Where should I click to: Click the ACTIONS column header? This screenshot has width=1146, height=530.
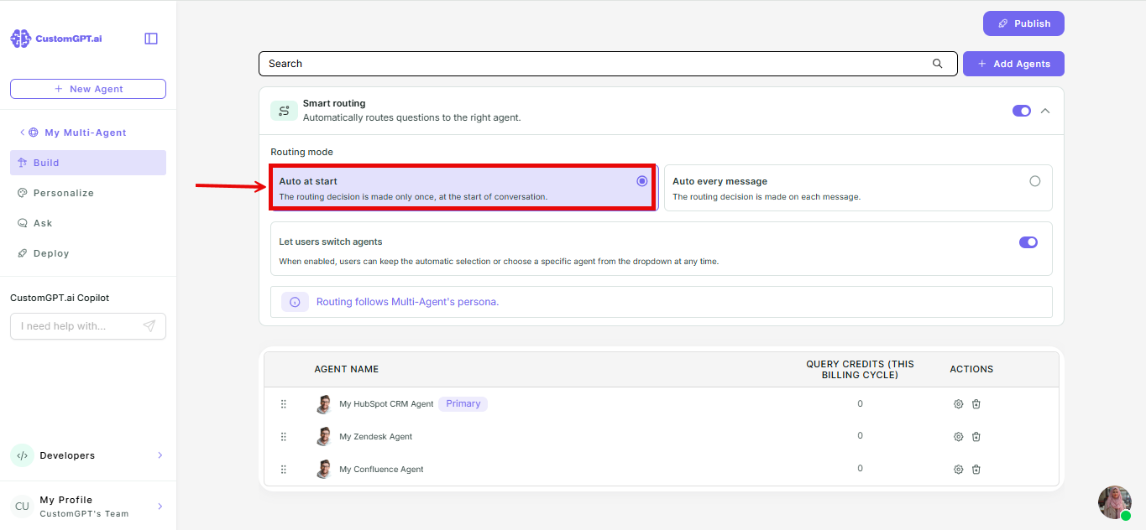pos(971,369)
